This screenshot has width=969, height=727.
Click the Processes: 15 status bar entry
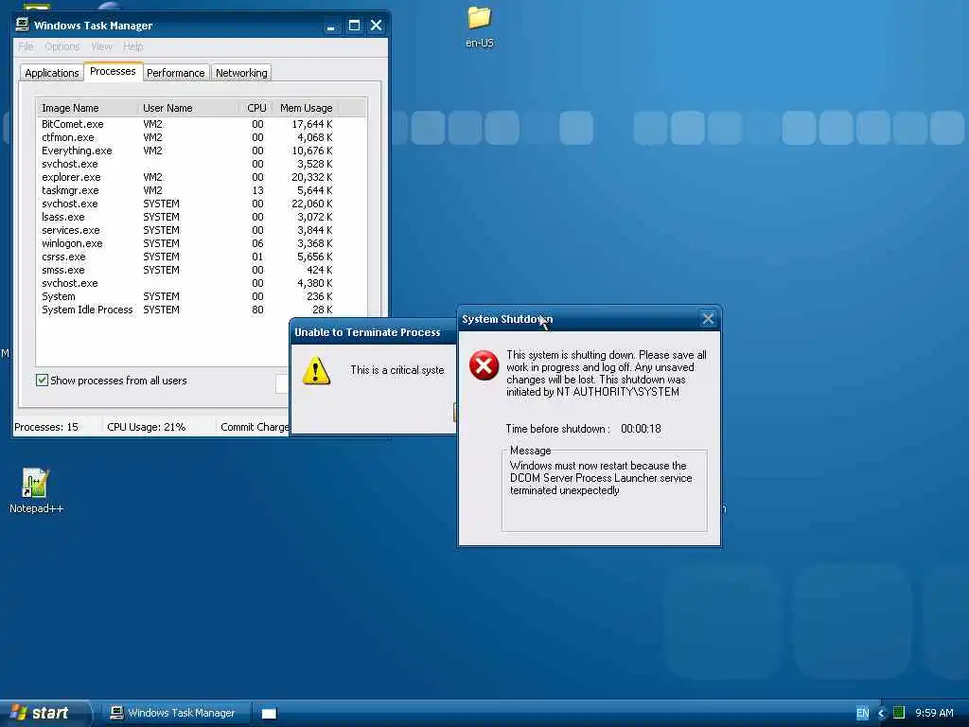tap(46, 427)
